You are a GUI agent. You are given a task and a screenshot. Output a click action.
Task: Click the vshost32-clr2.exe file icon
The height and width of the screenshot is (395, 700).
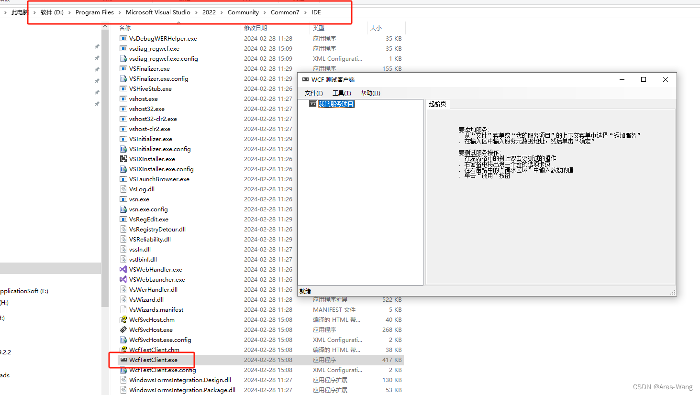(x=123, y=119)
